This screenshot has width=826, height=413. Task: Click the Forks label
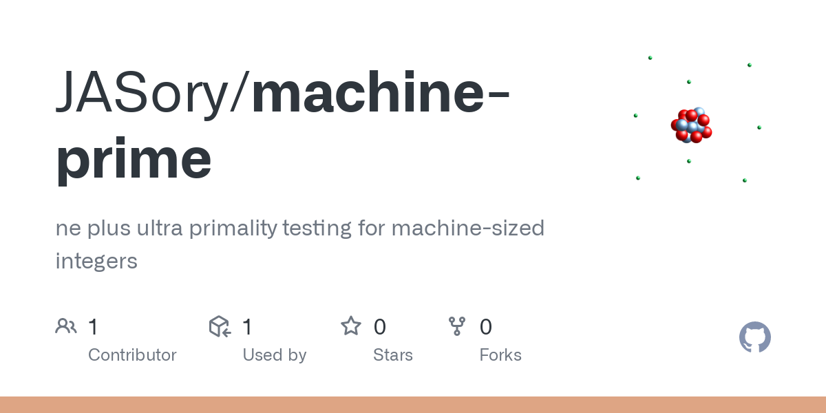pyautogui.click(x=500, y=355)
